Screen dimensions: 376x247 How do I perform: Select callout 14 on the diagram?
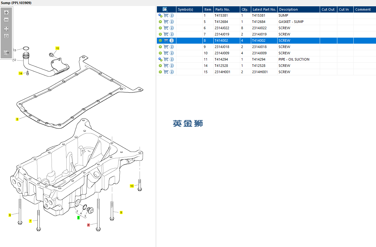pyautogui.click(x=21, y=73)
